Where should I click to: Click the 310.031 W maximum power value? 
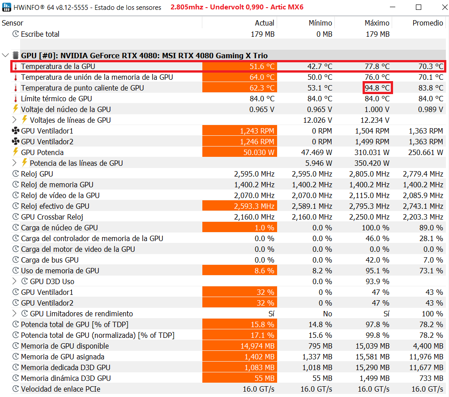click(372, 152)
